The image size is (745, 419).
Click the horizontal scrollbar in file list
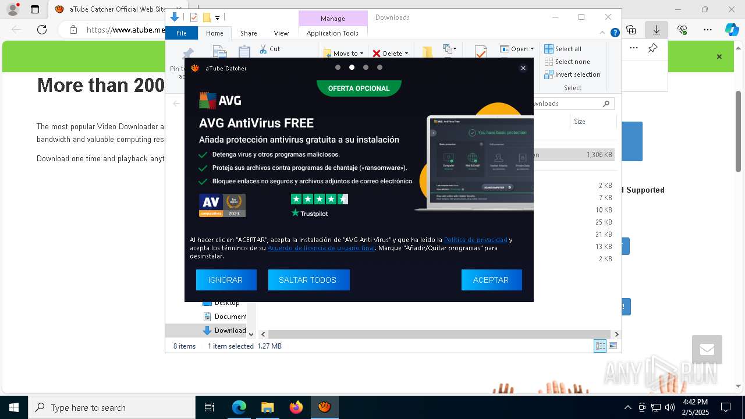tap(440, 334)
